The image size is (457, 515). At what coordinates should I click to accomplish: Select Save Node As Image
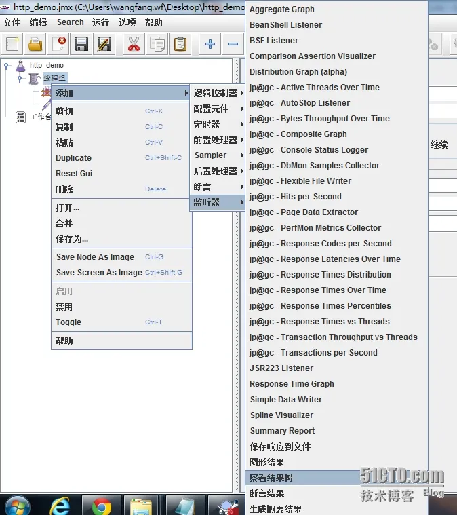121,257
